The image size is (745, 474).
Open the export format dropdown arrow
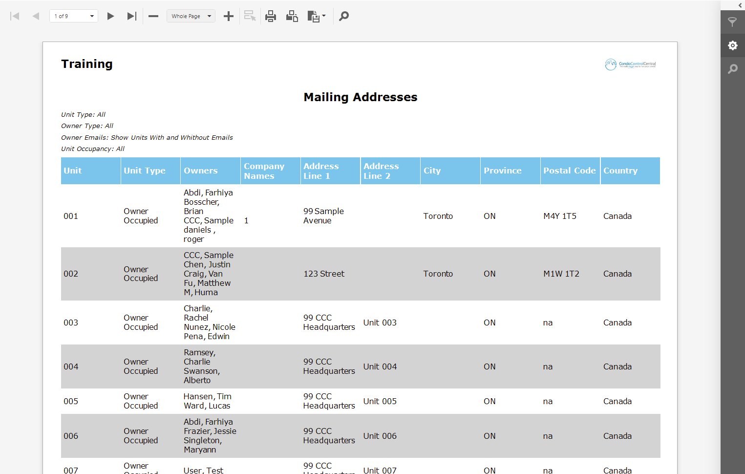point(323,16)
